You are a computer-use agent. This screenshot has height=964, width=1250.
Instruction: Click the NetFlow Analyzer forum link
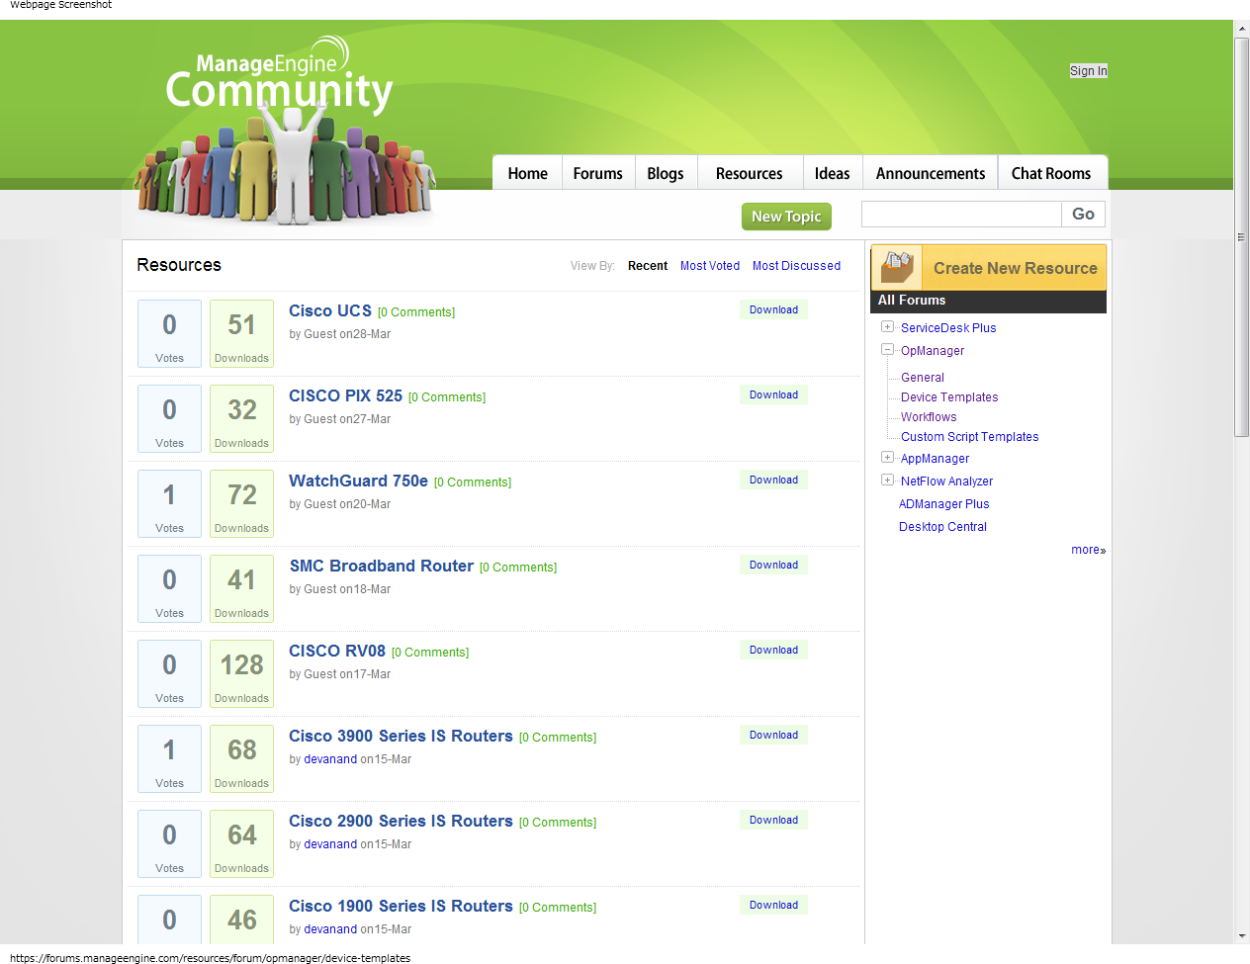(x=946, y=482)
